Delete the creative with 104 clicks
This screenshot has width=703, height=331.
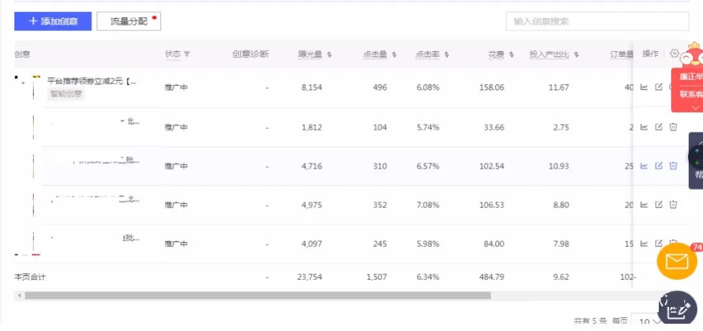(673, 127)
